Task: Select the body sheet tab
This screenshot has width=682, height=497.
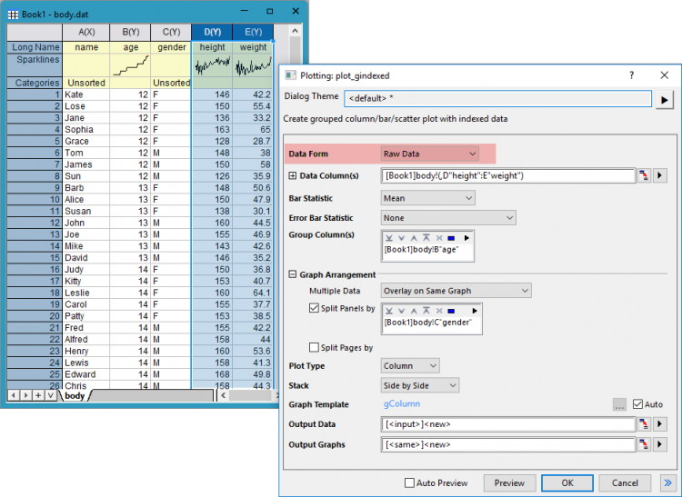Action: (75, 396)
